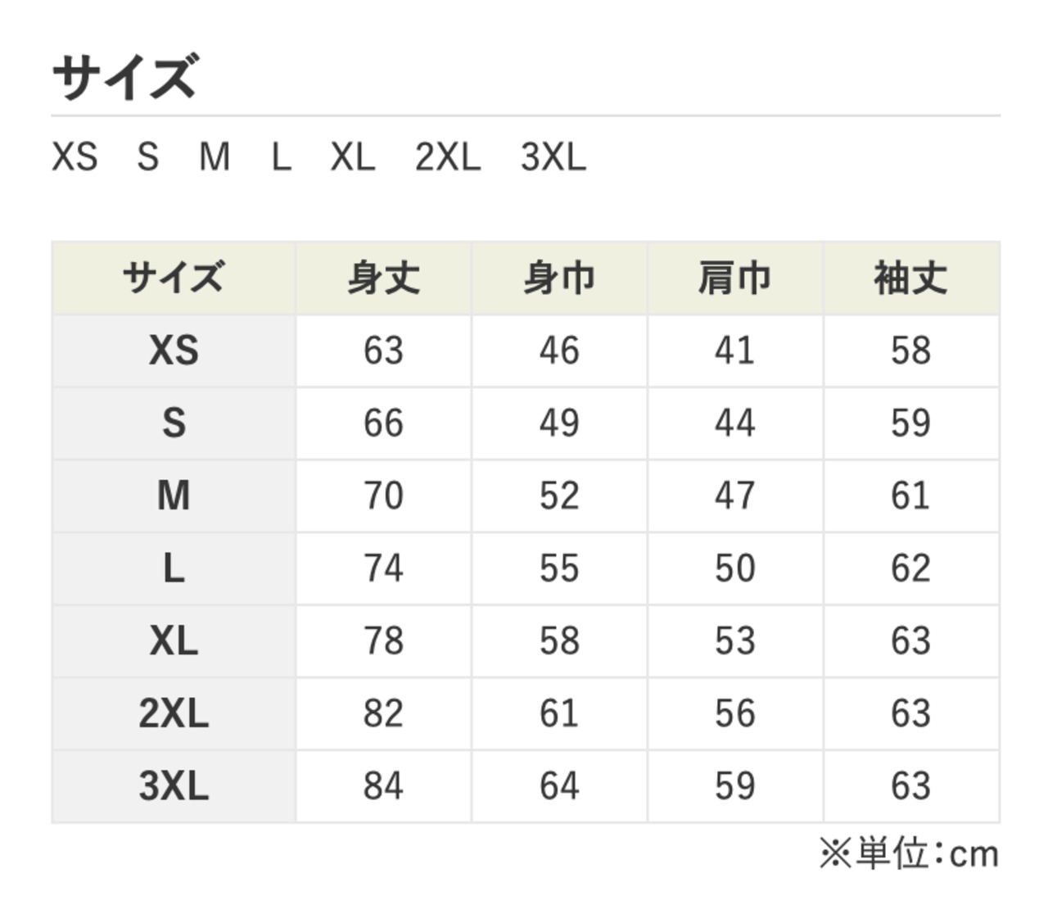Click the 身巾 column header
1048x914 pixels.
pos(559,278)
